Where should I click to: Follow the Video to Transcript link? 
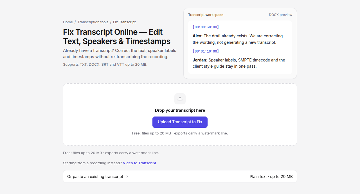coord(139,163)
